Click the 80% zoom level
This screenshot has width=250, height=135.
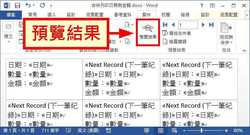238,131
